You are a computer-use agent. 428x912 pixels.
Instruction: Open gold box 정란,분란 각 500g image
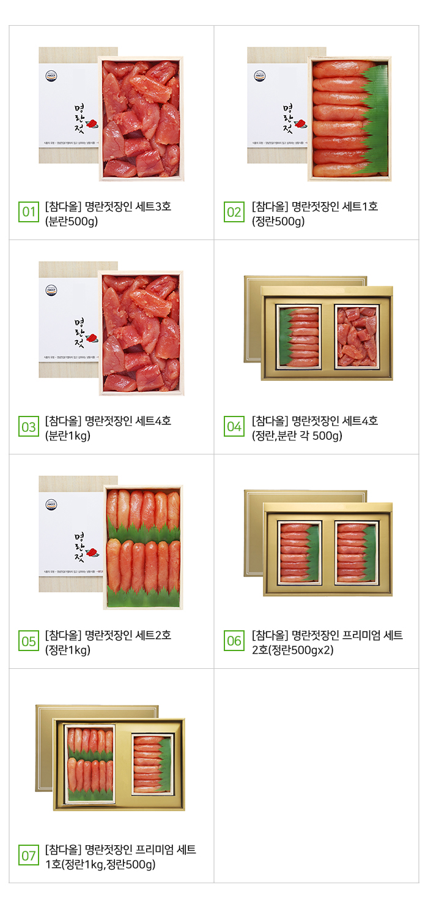(x=319, y=328)
